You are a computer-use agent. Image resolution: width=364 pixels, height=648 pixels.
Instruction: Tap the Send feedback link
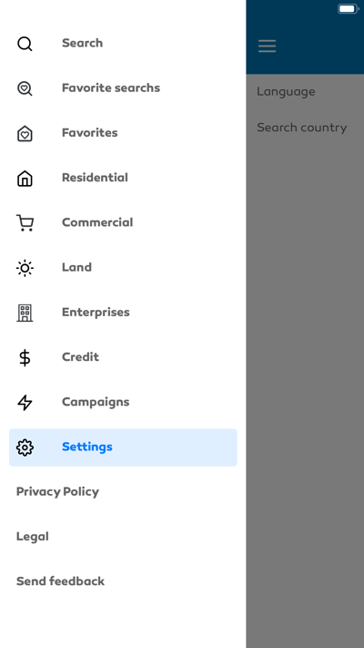[x=60, y=581]
